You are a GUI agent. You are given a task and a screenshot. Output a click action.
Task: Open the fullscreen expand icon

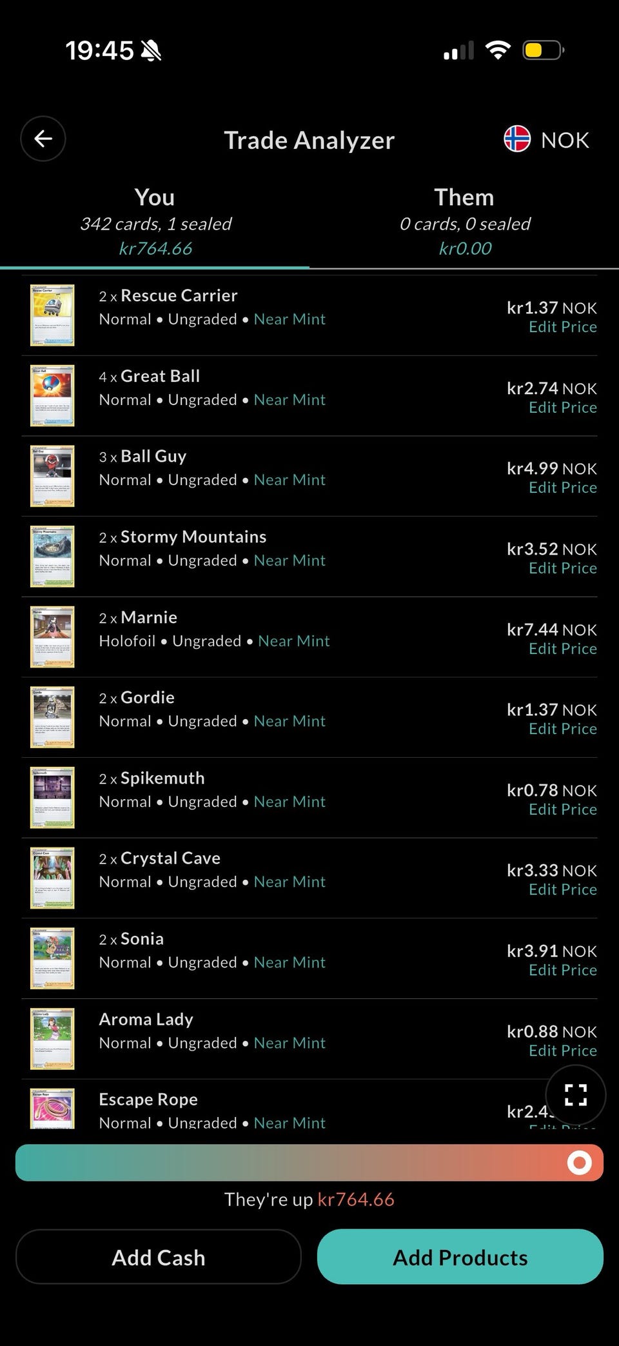pos(575,1094)
